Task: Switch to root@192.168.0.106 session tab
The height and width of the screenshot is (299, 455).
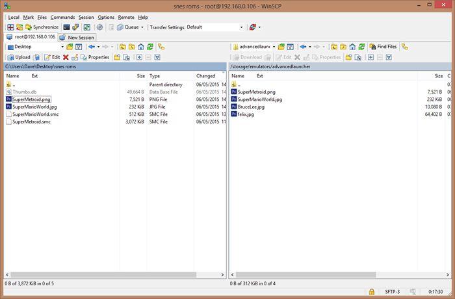Action: (x=31, y=37)
